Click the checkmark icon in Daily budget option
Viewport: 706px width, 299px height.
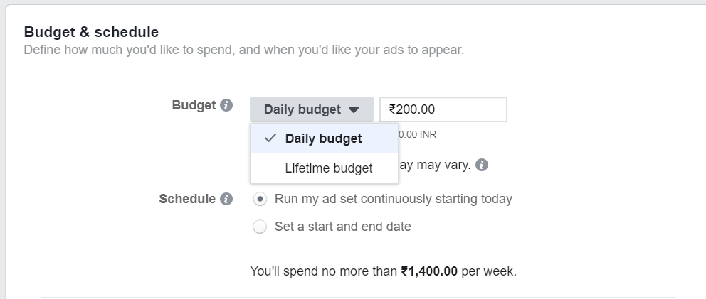pyautogui.click(x=270, y=138)
